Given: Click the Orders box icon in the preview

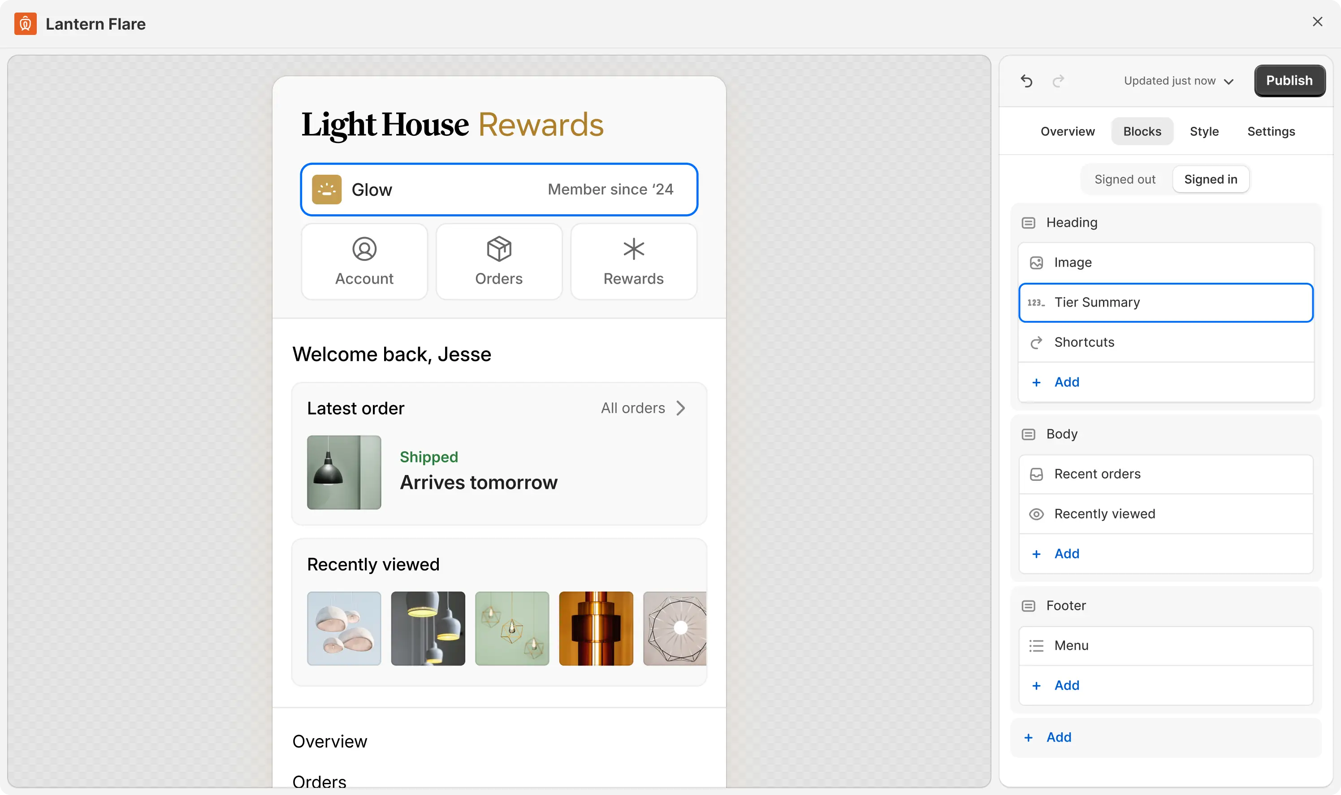Looking at the screenshot, I should point(498,249).
